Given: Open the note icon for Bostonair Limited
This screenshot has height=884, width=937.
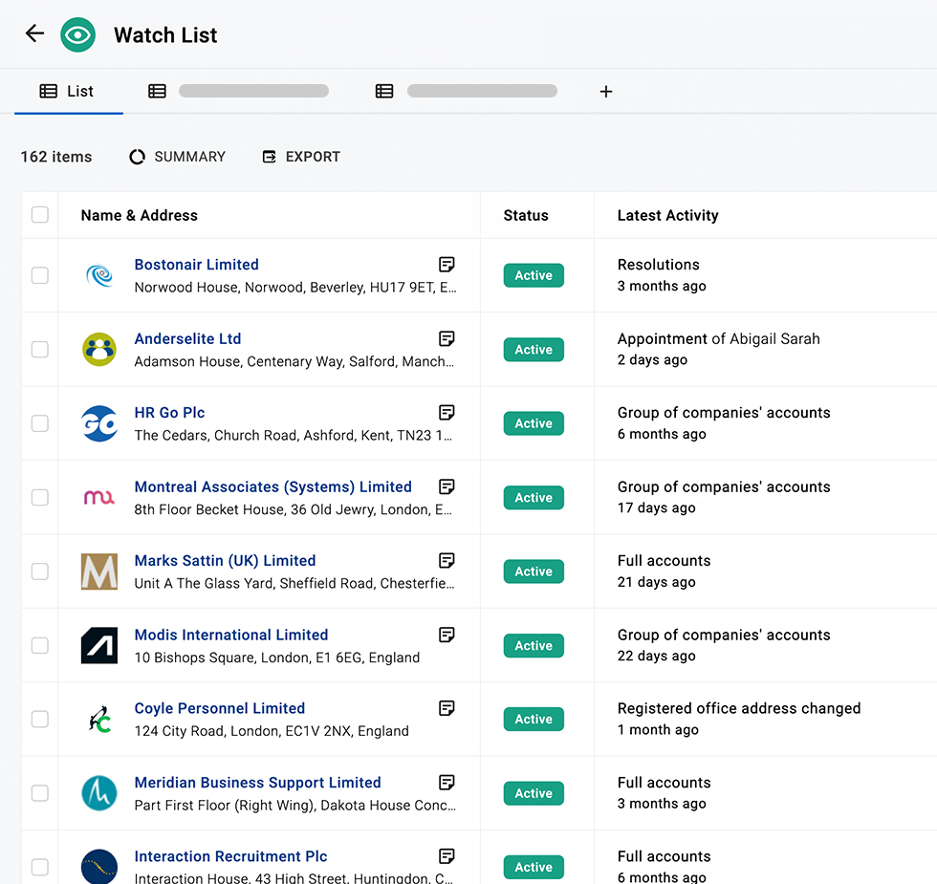Looking at the screenshot, I should pyautogui.click(x=447, y=265).
